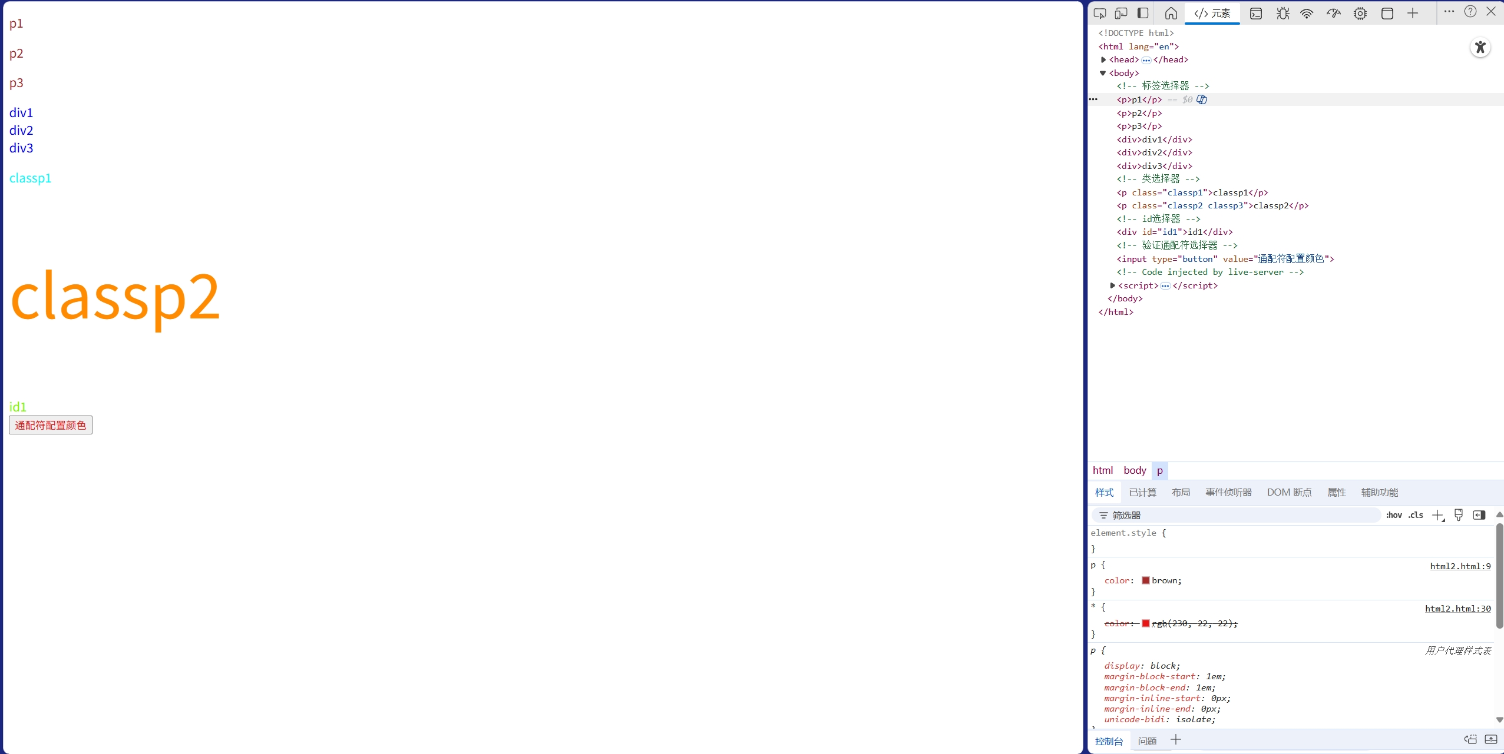1504x754 pixels.
Task: Toggle the .cls class editor
Action: click(x=1416, y=515)
